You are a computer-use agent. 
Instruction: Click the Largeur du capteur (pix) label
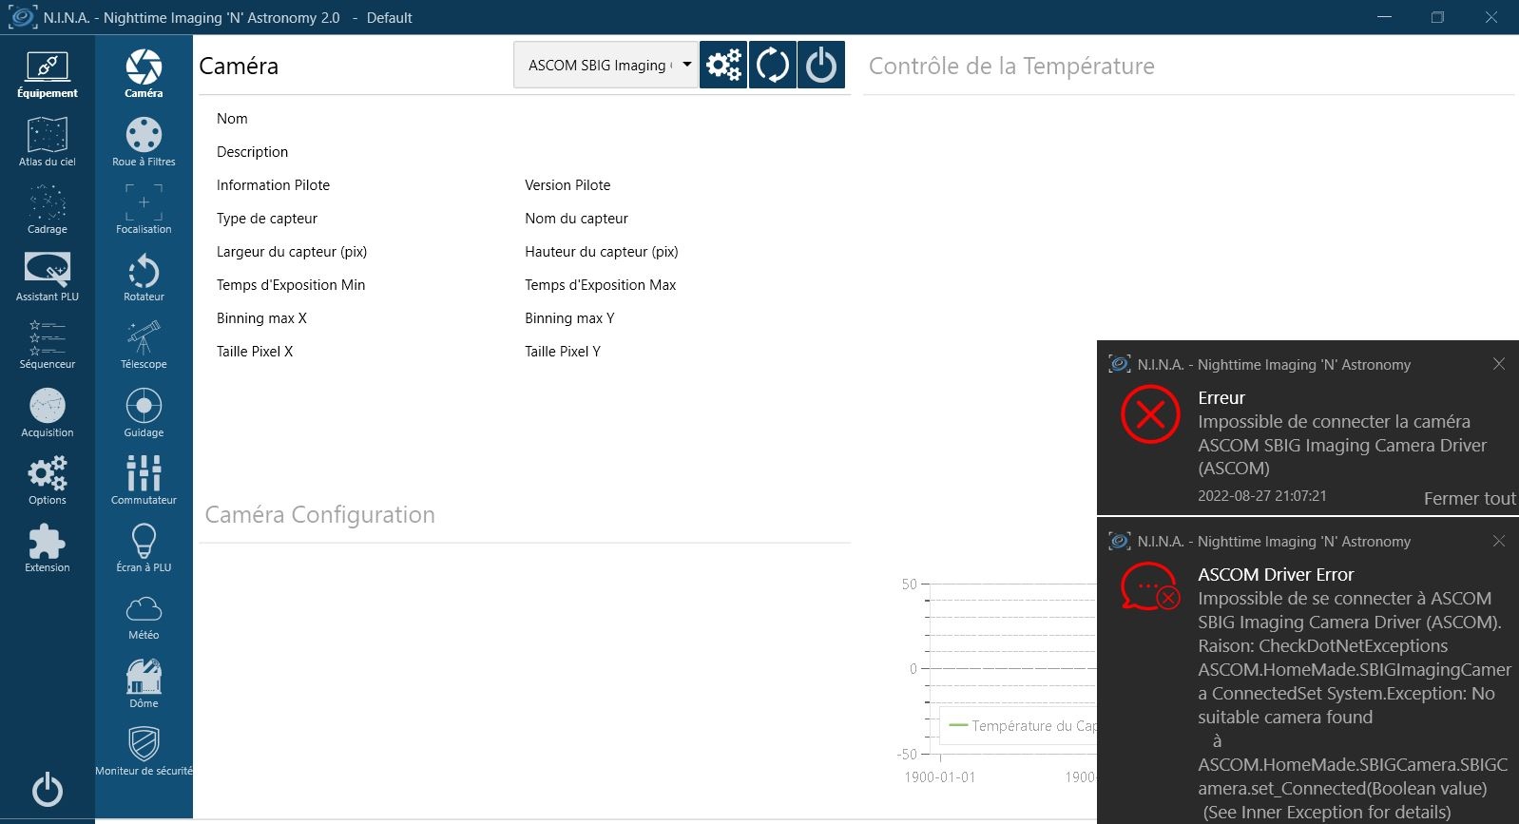point(292,252)
